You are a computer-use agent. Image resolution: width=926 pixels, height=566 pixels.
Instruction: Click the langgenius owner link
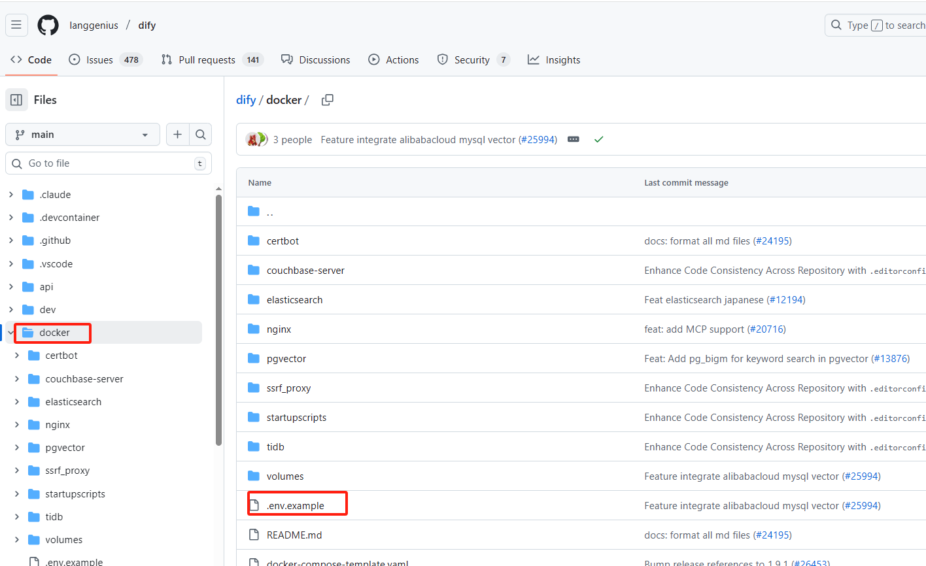[x=94, y=25]
